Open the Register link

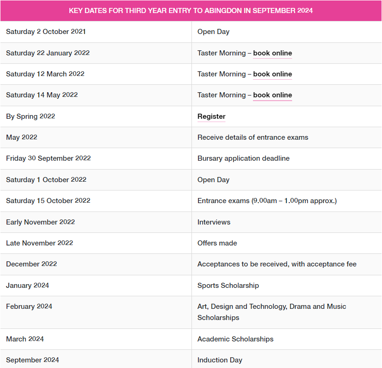pyautogui.click(x=211, y=116)
